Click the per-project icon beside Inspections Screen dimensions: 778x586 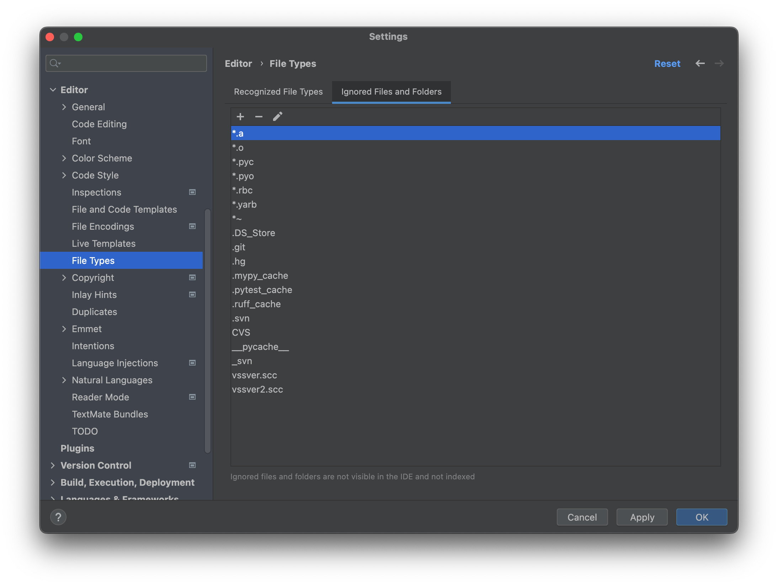click(192, 192)
